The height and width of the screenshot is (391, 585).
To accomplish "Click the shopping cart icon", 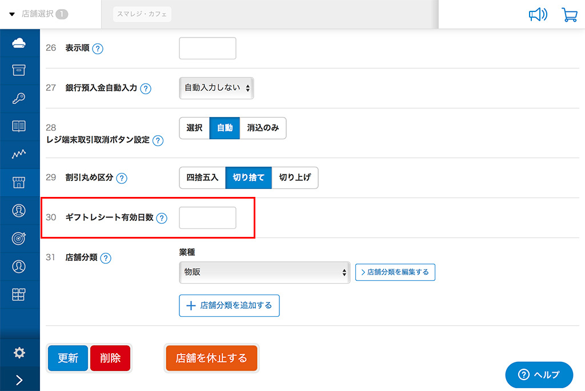I will coord(569,15).
